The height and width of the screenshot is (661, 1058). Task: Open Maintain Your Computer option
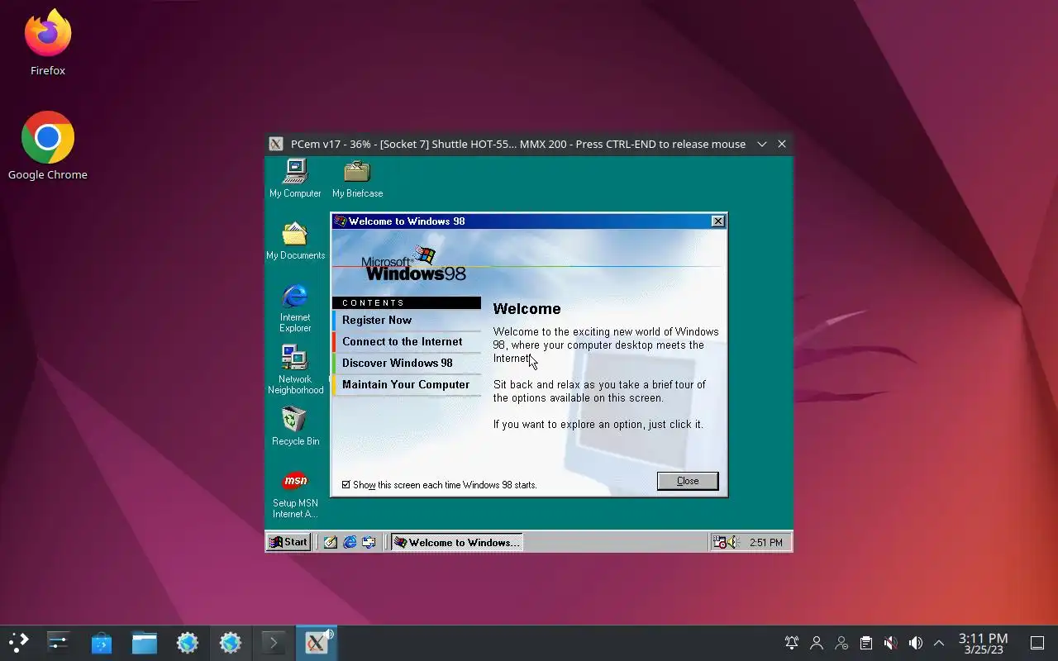406,384
